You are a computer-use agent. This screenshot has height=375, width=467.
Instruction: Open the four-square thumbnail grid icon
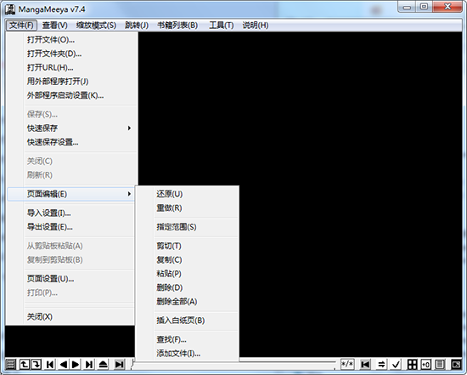coord(412,364)
